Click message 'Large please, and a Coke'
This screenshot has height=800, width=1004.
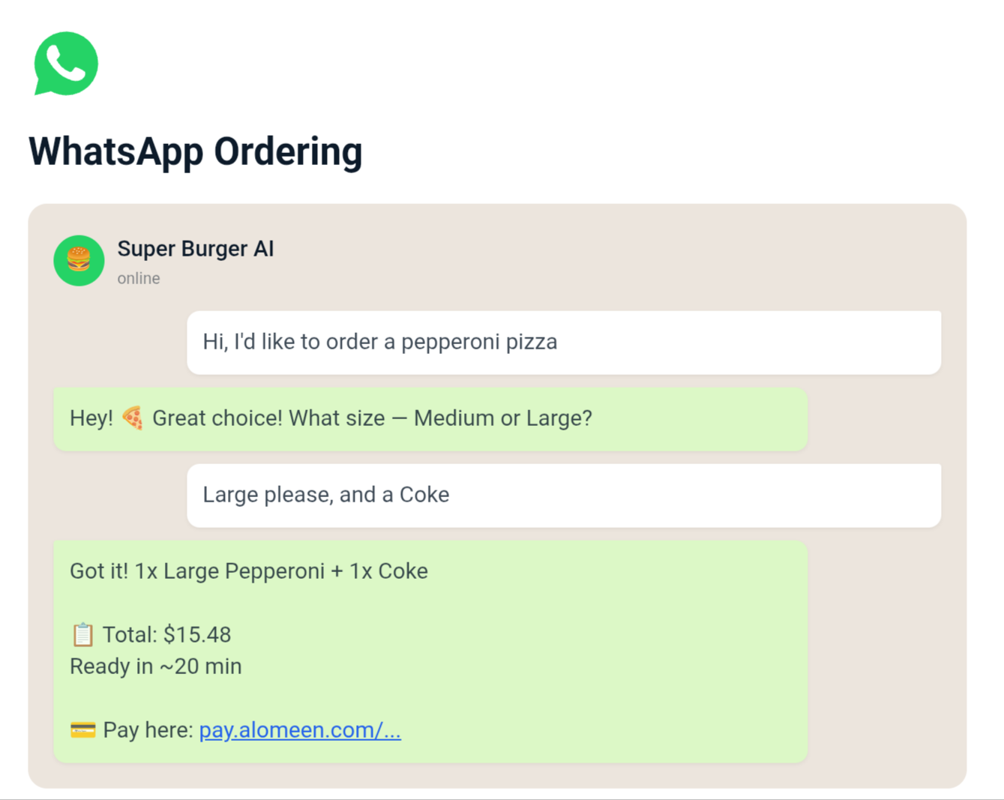(x=564, y=495)
